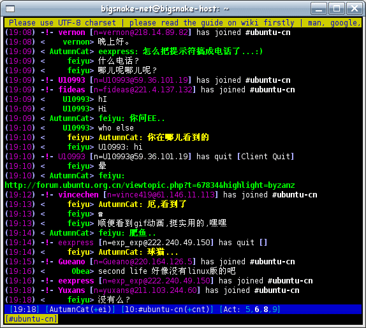Click the yellow channel topic bar

[x=183, y=23]
